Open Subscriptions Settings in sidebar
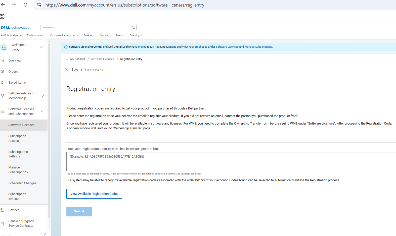The width and height of the screenshot is (396, 236). [18, 154]
